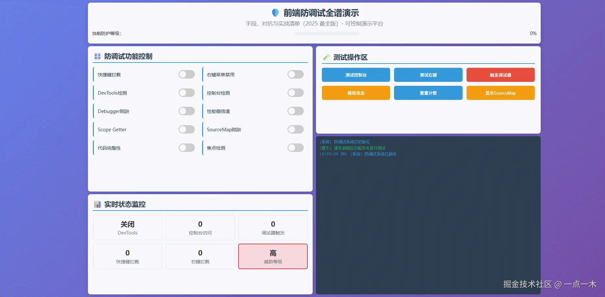Click the bar chart icon beside 实时状态监控
This screenshot has height=297, width=605.
click(97, 204)
